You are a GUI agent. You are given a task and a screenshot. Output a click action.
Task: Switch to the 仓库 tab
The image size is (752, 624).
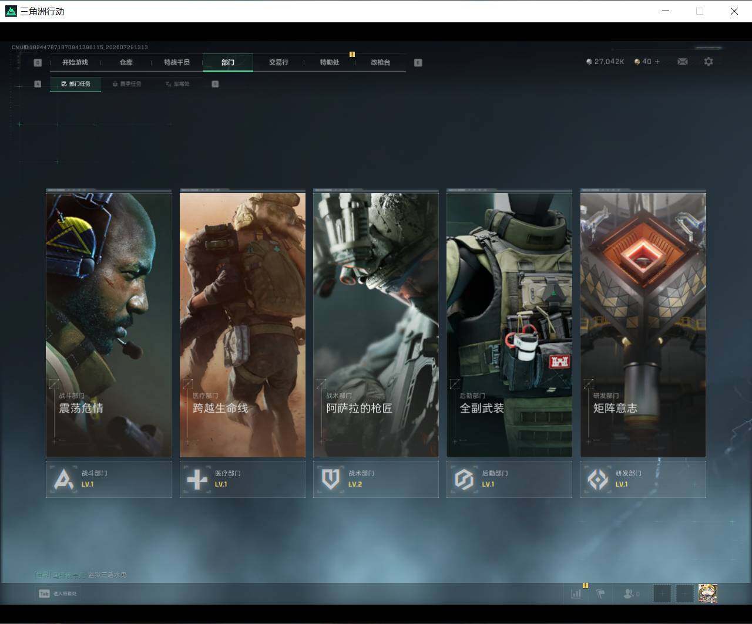point(126,62)
